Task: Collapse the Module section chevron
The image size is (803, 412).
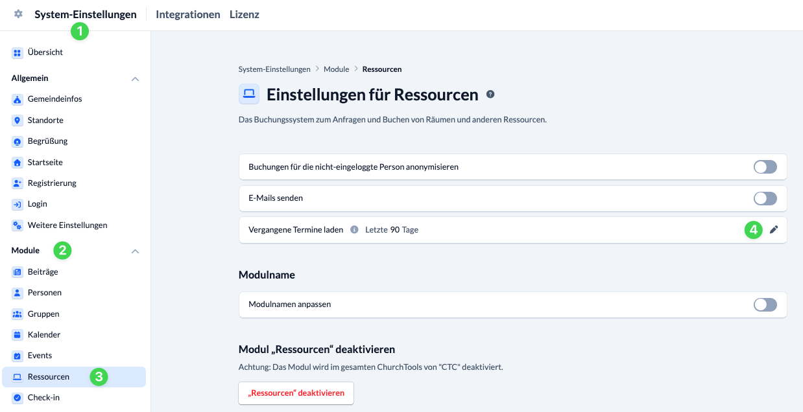Action: pos(135,251)
